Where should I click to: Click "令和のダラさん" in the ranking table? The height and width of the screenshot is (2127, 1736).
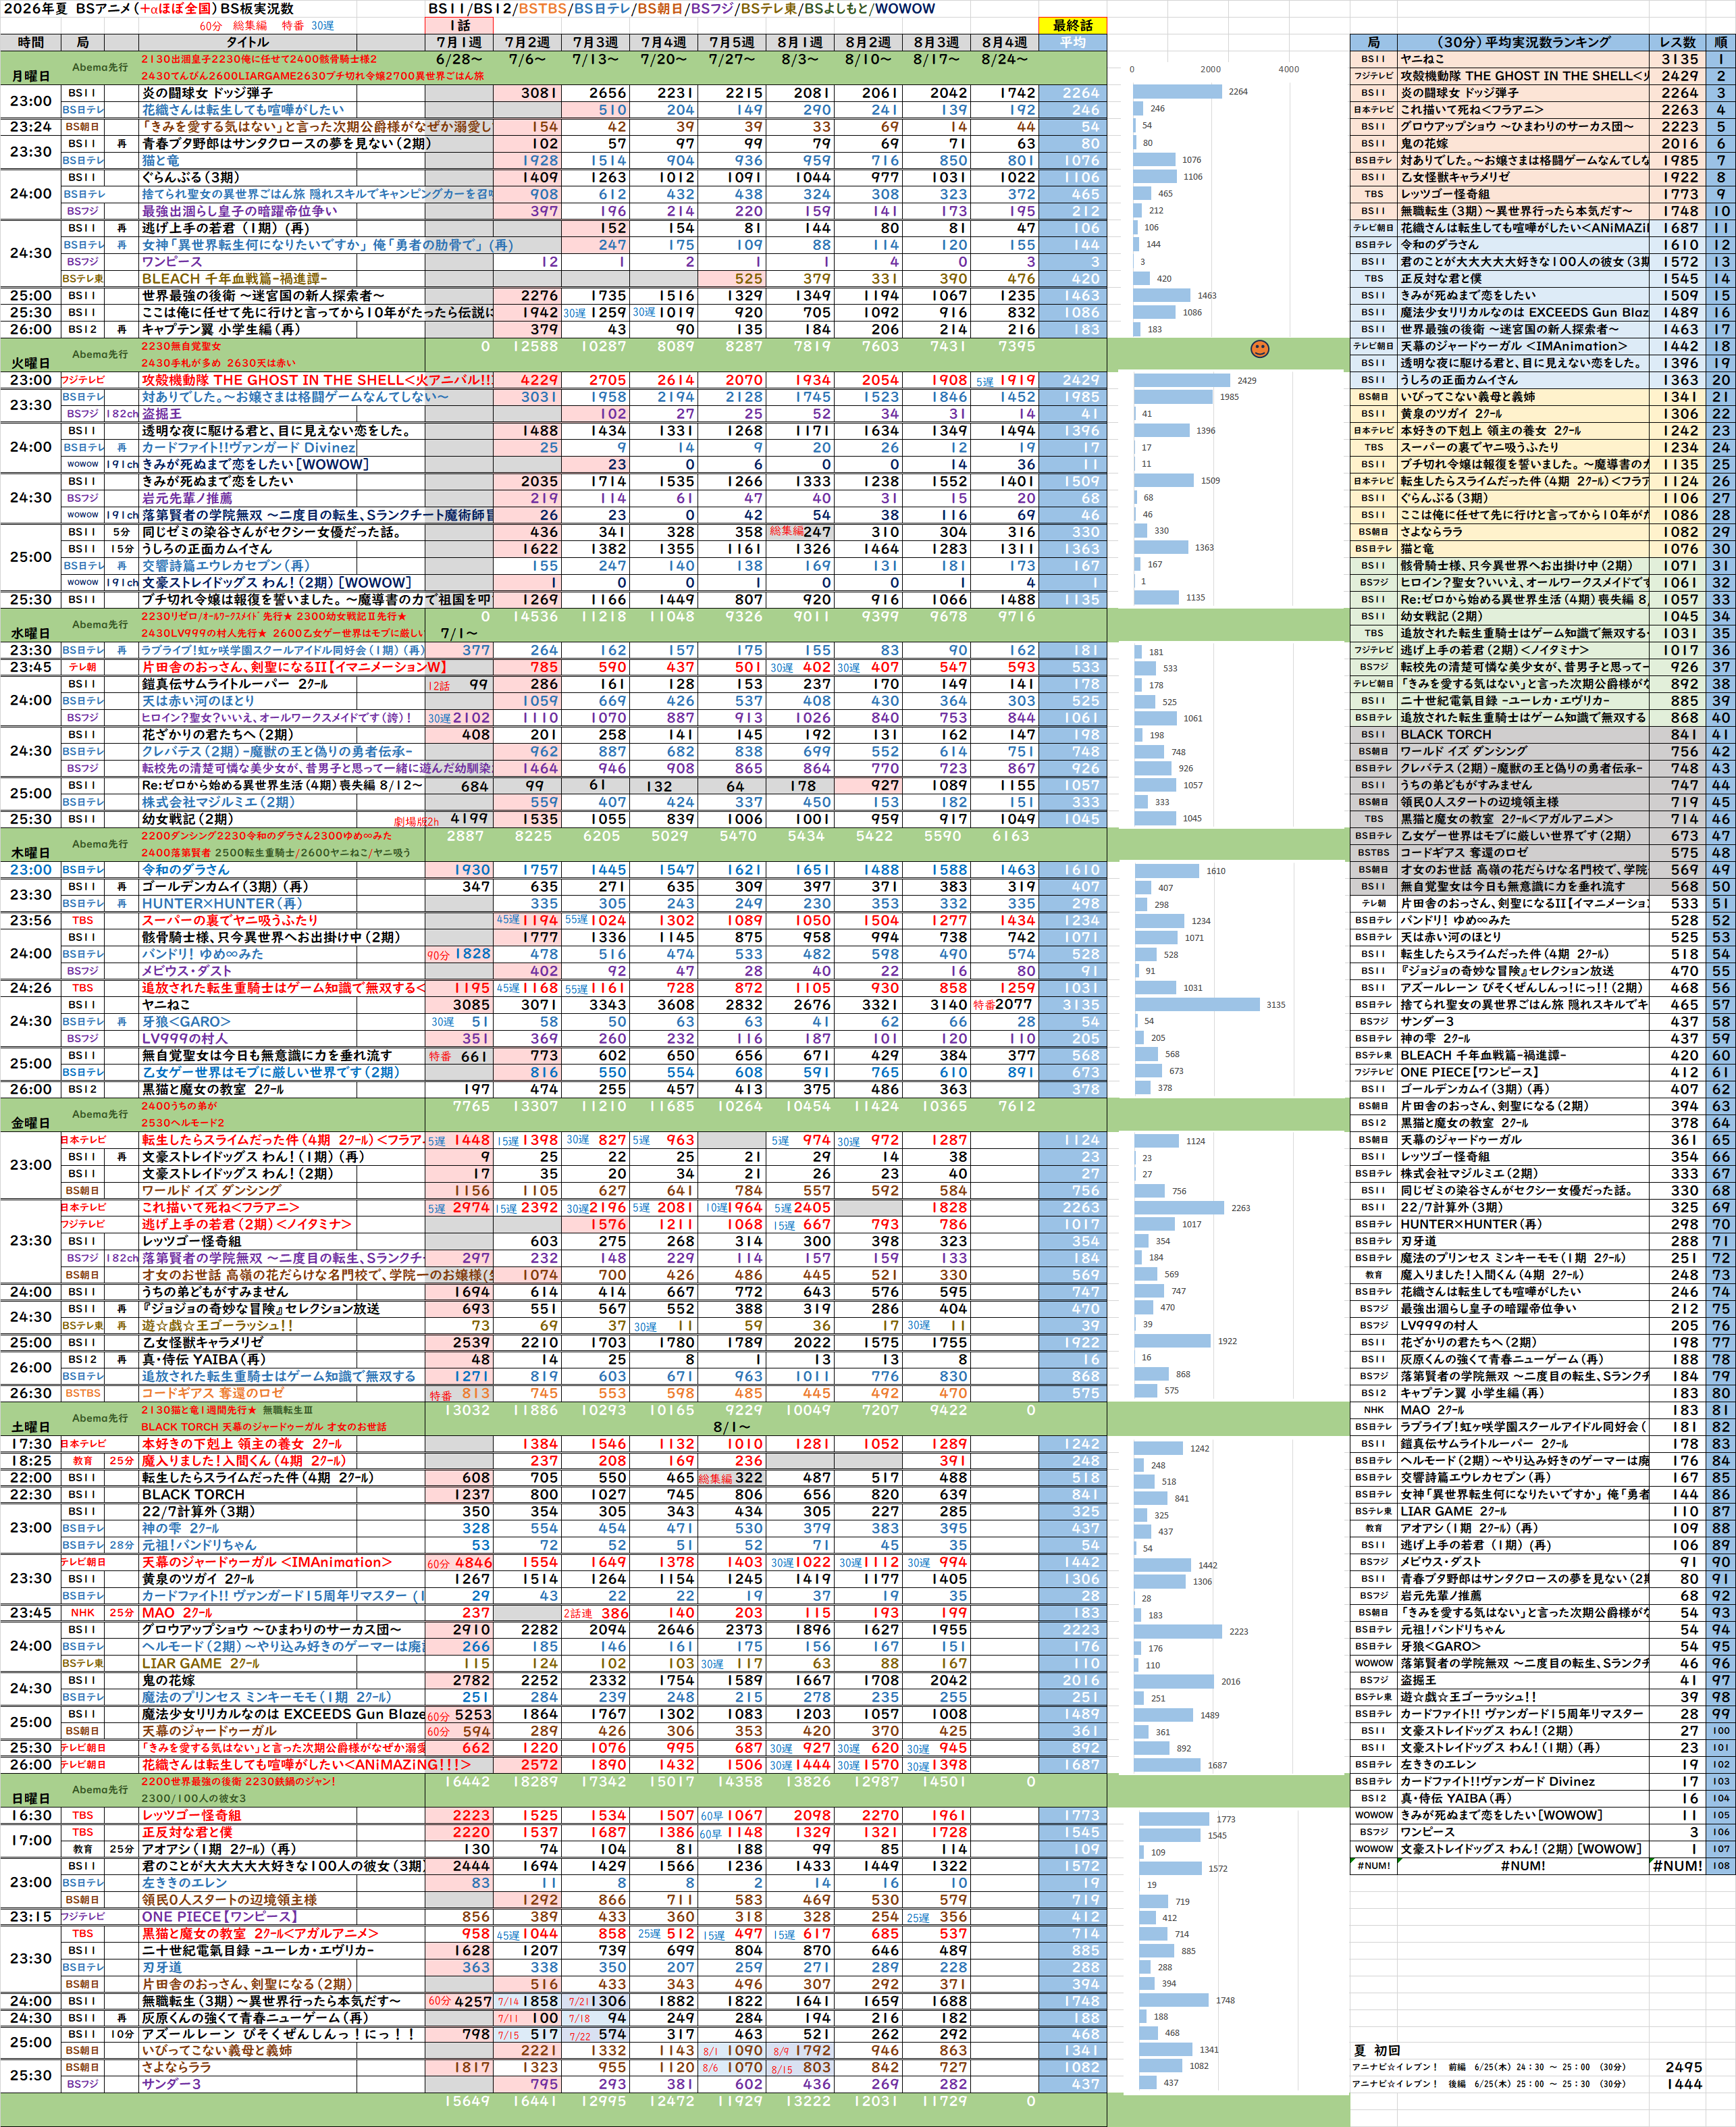pos(1524,244)
